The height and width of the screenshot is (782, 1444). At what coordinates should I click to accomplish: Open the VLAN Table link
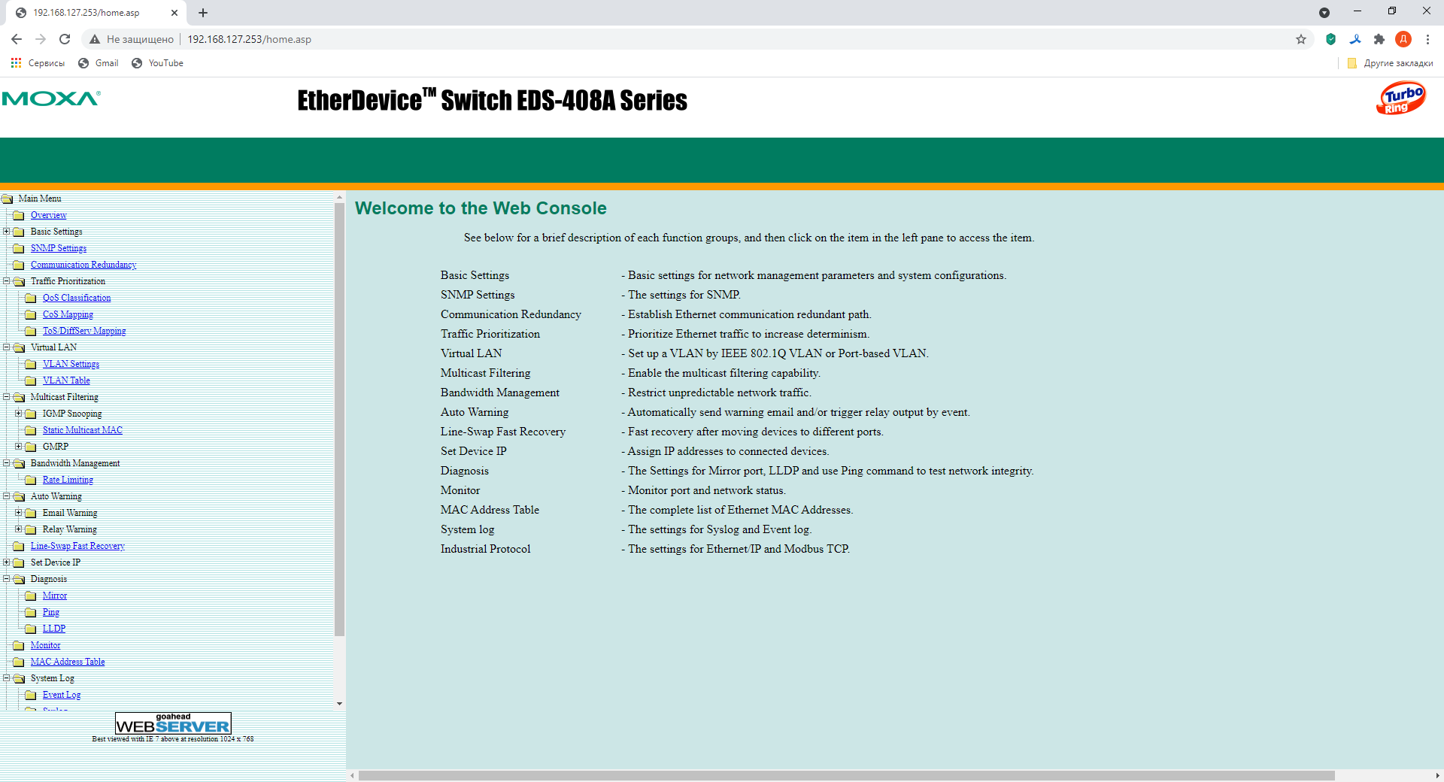point(66,380)
